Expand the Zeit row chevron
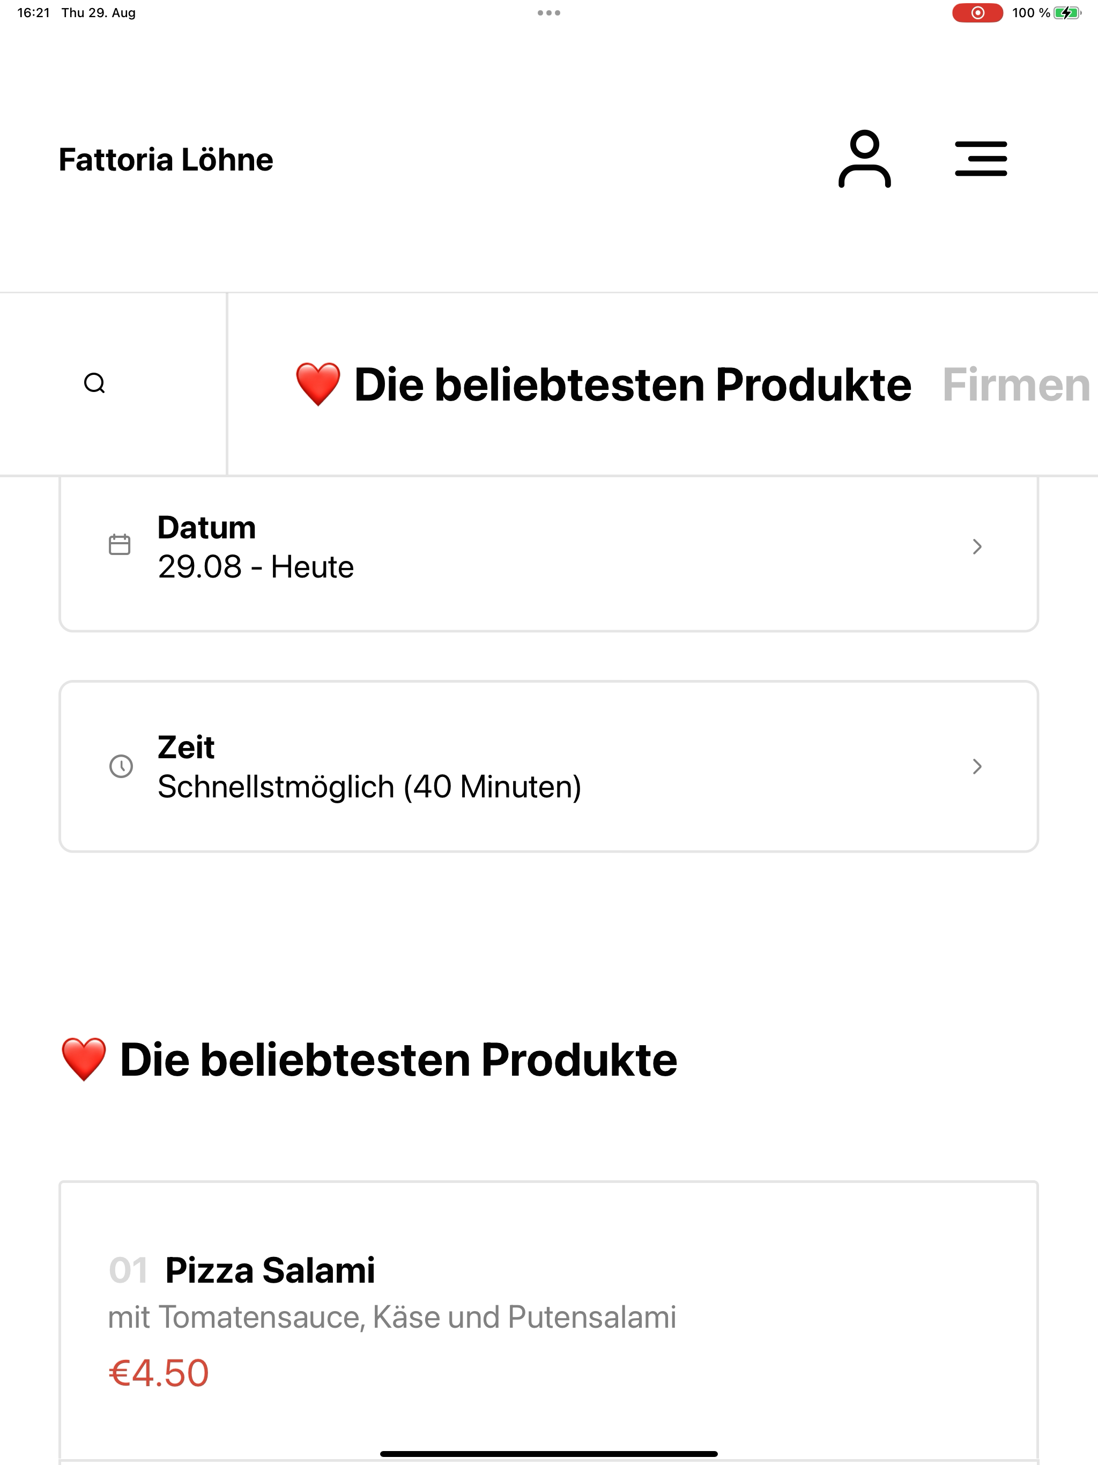 (977, 766)
